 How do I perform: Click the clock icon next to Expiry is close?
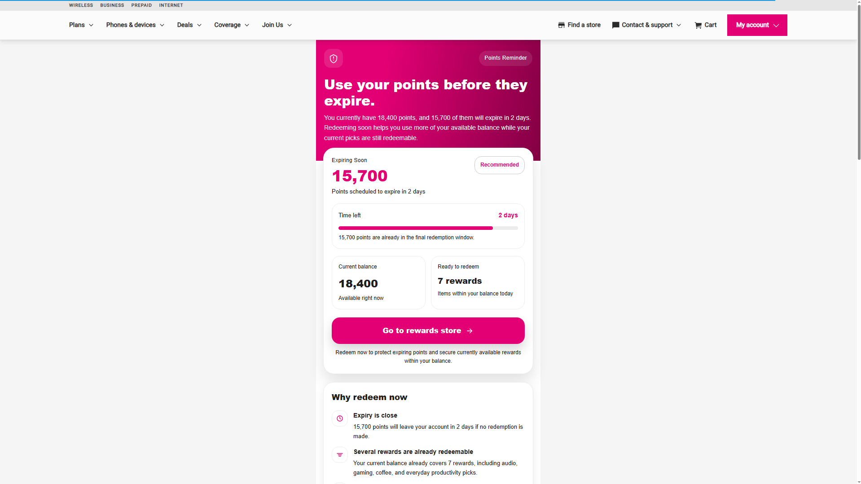(x=340, y=418)
